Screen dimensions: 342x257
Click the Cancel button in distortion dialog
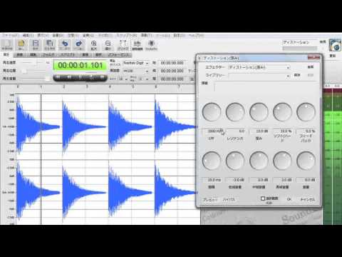point(308,199)
